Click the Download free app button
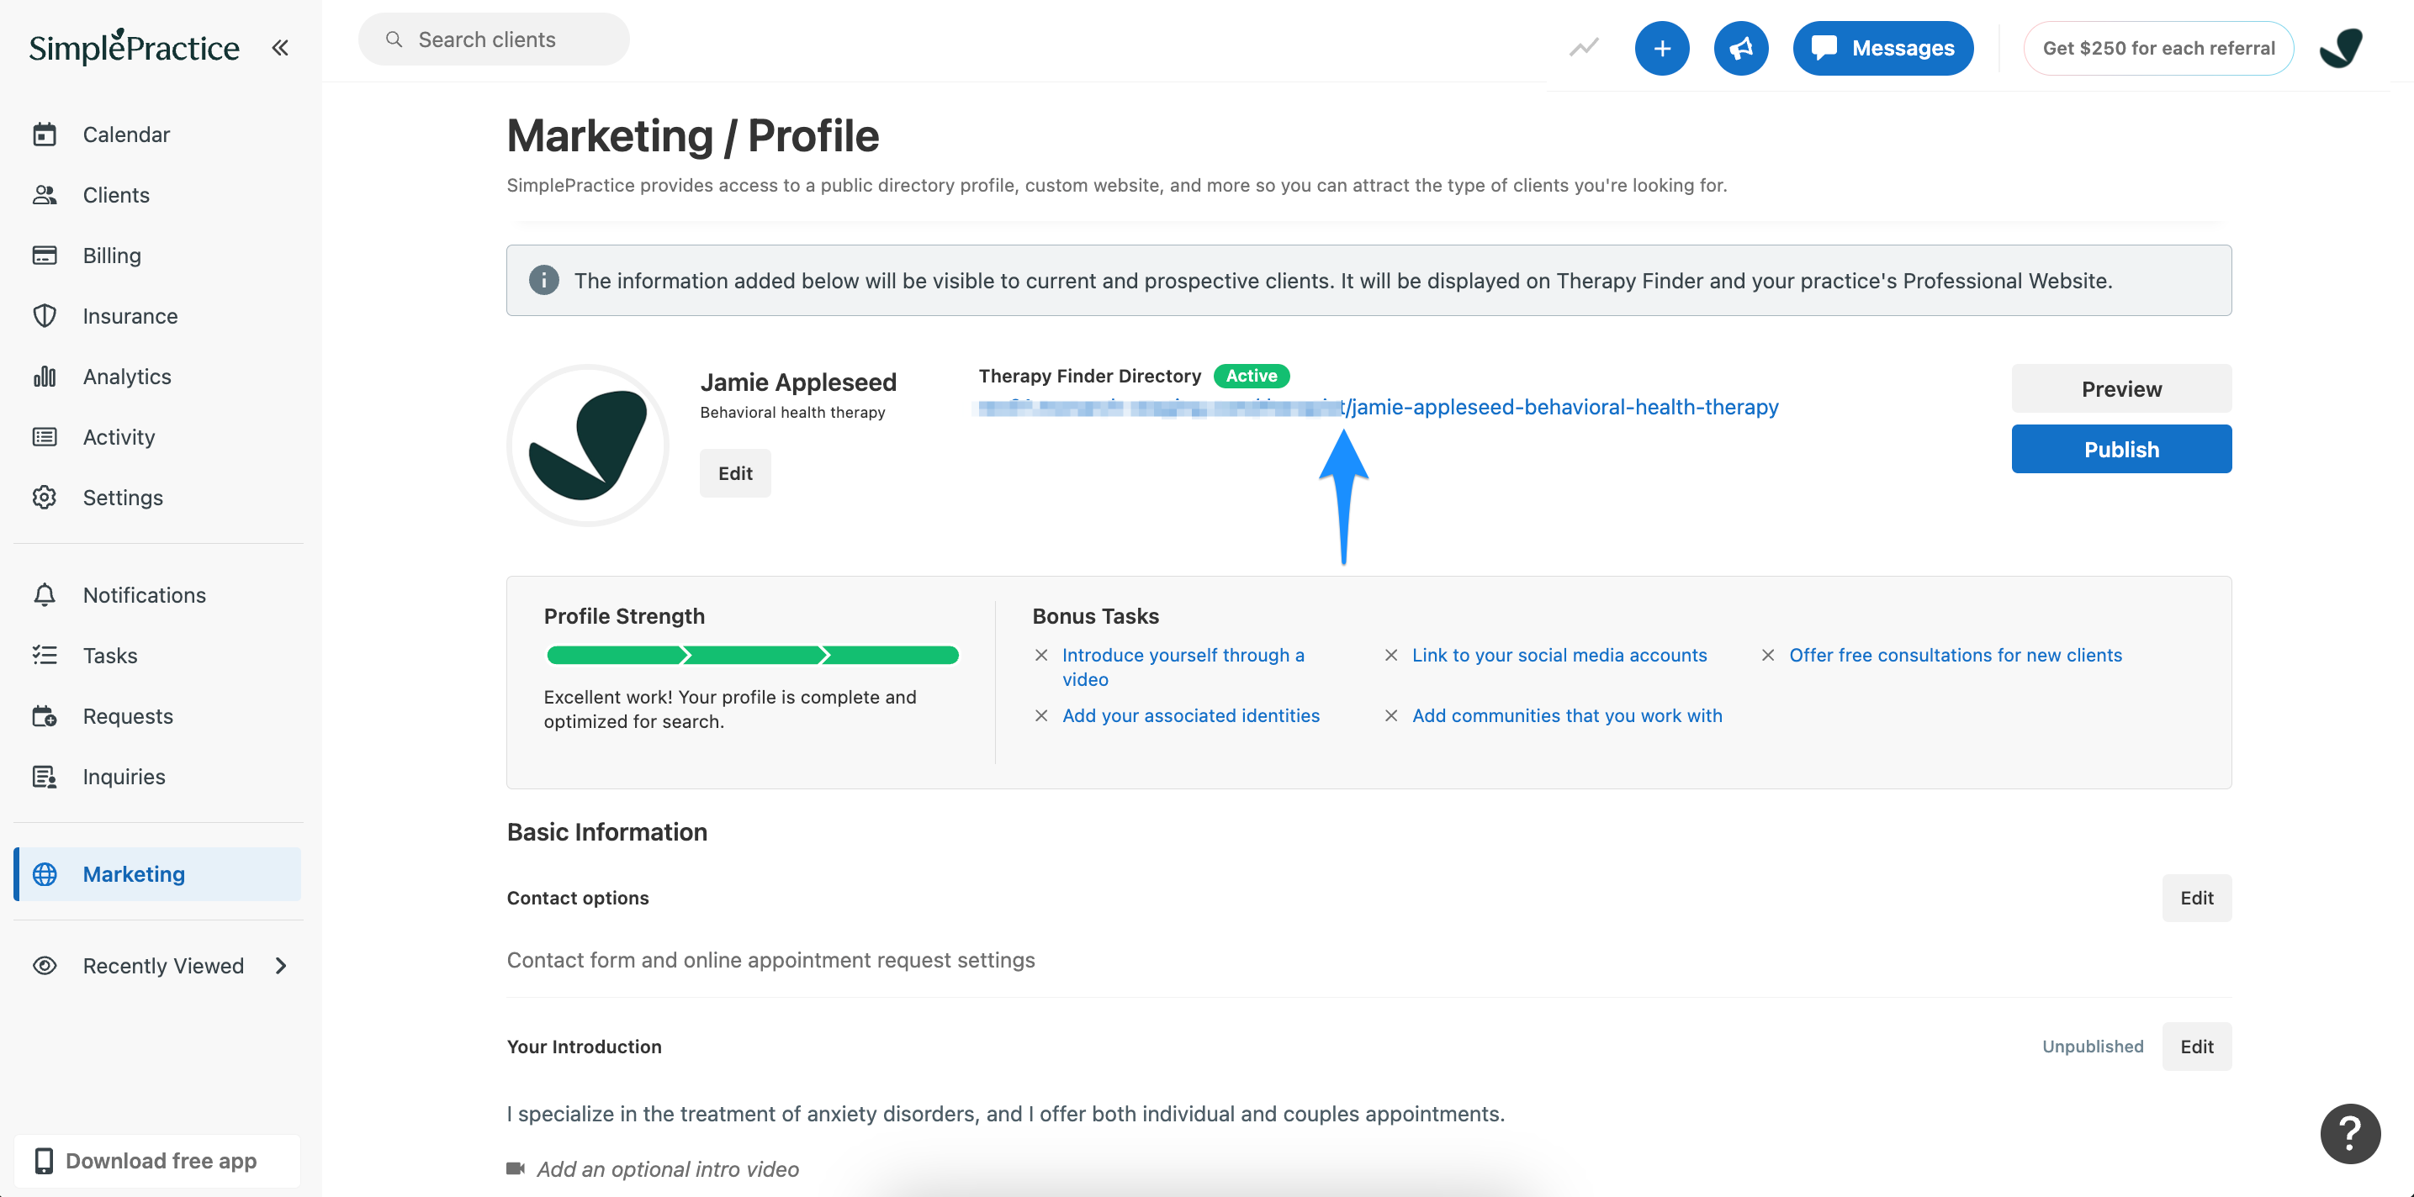Screen dimensions: 2414x1197 (157, 1161)
